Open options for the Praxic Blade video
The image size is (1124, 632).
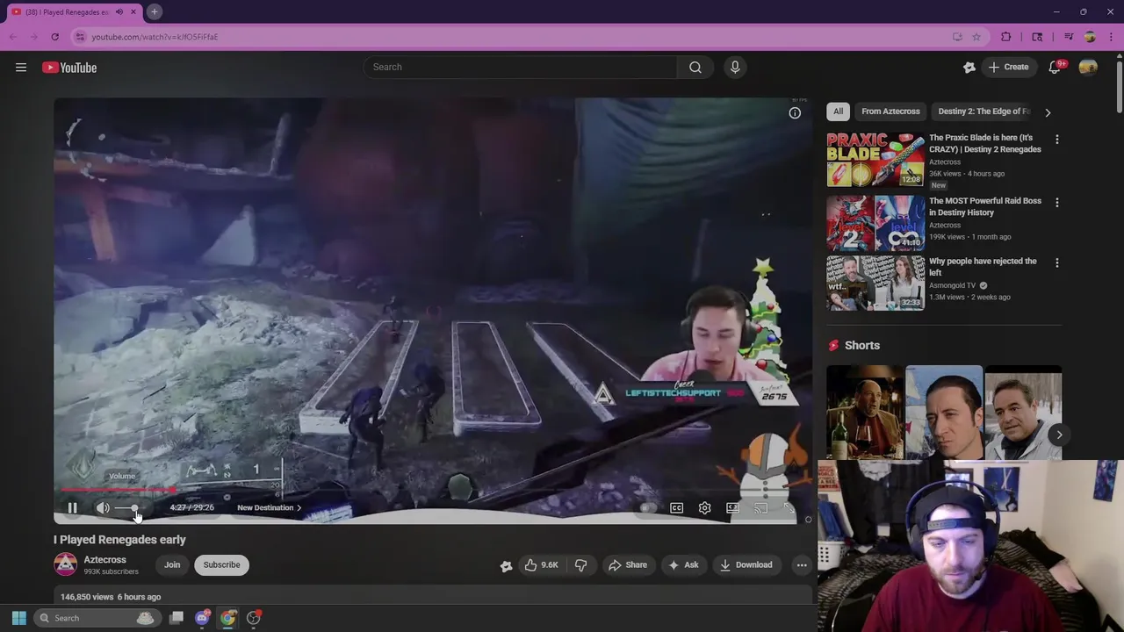click(1056, 140)
